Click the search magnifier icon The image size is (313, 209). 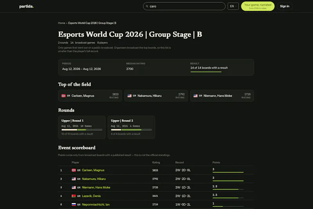pyautogui.click(x=147, y=6)
